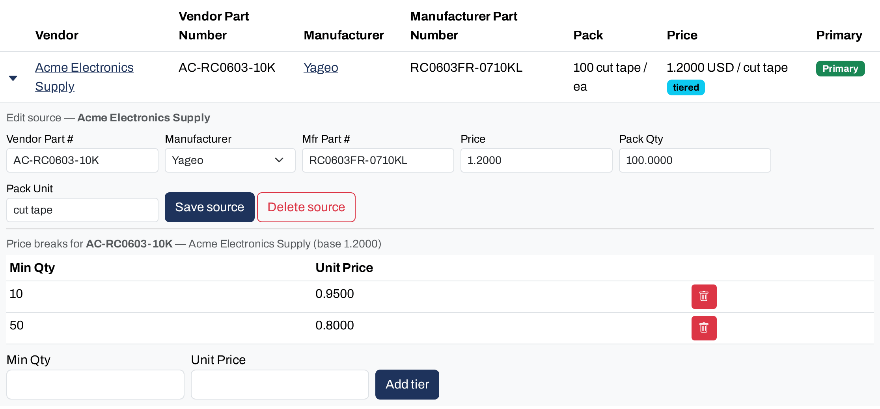Click the Vendor Part Number column header
The width and height of the screenshot is (880, 409).
click(x=214, y=26)
